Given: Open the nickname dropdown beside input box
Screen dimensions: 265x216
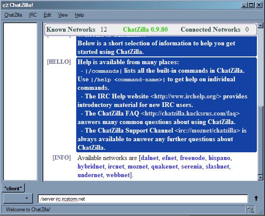Looking at the screenshot, I should point(18,198).
